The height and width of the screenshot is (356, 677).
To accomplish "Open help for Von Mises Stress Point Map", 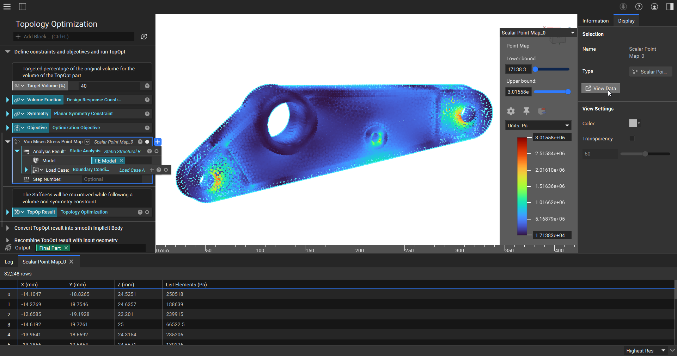I will [x=140, y=142].
